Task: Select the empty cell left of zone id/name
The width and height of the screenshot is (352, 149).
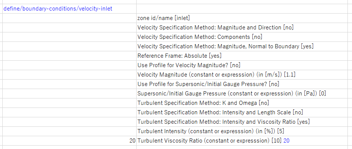Action: (69, 18)
